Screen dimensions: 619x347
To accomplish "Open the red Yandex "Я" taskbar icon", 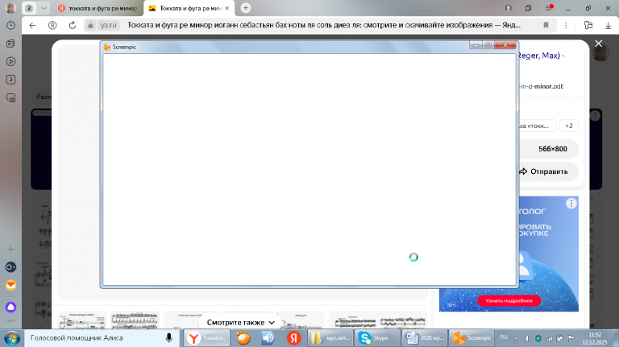I will pos(293,338).
